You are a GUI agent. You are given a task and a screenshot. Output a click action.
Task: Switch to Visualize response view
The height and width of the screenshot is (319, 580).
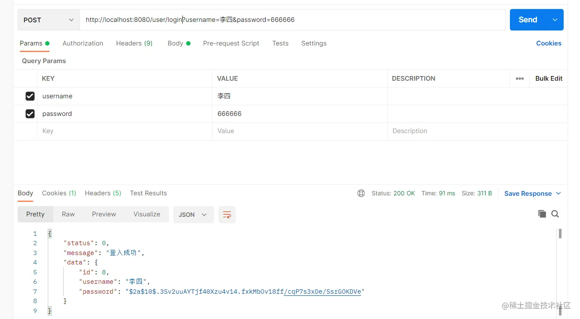coord(147,214)
